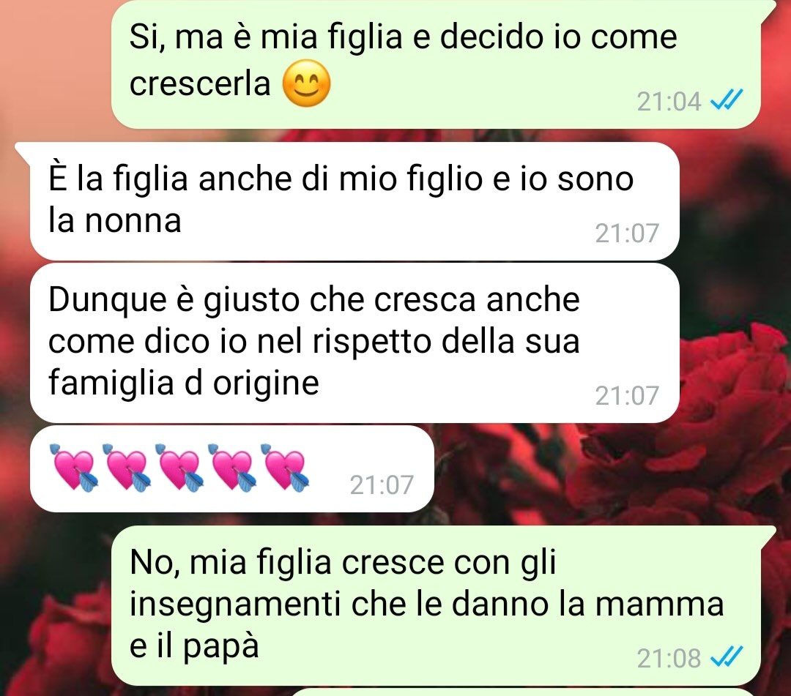The height and width of the screenshot is (696, 791).
Task: Select the message "No, mia figlia cresce con gli"
Action: [435, 605]
